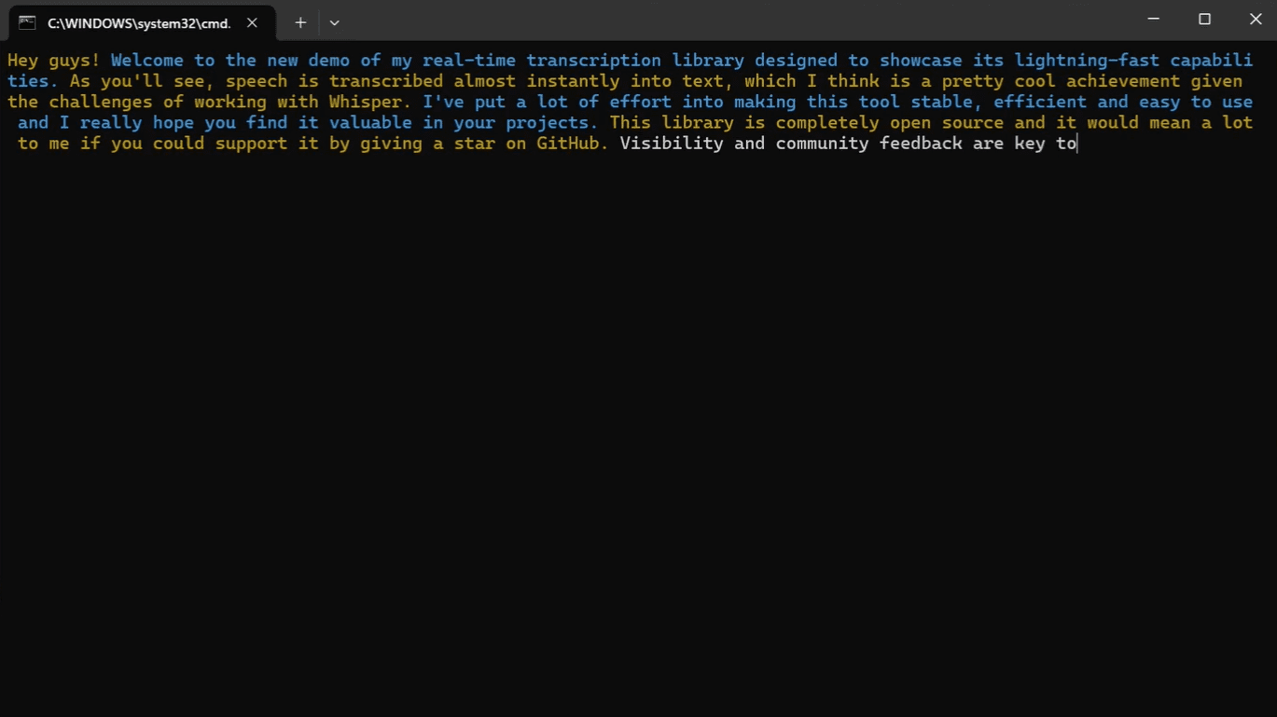Click the word "transcribed" in the second line
Viewport: 1277px width, 717px height.
(x=386, y=81)
